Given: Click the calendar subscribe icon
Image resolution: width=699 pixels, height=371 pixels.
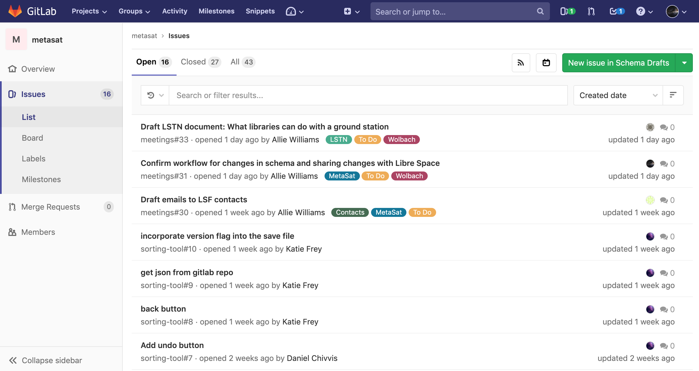Looking at the screenshot, I should [546, 63].
